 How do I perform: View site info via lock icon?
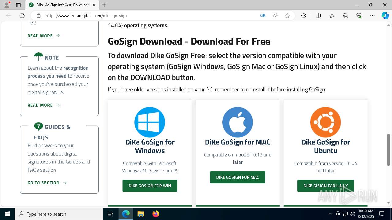(39, 16)
